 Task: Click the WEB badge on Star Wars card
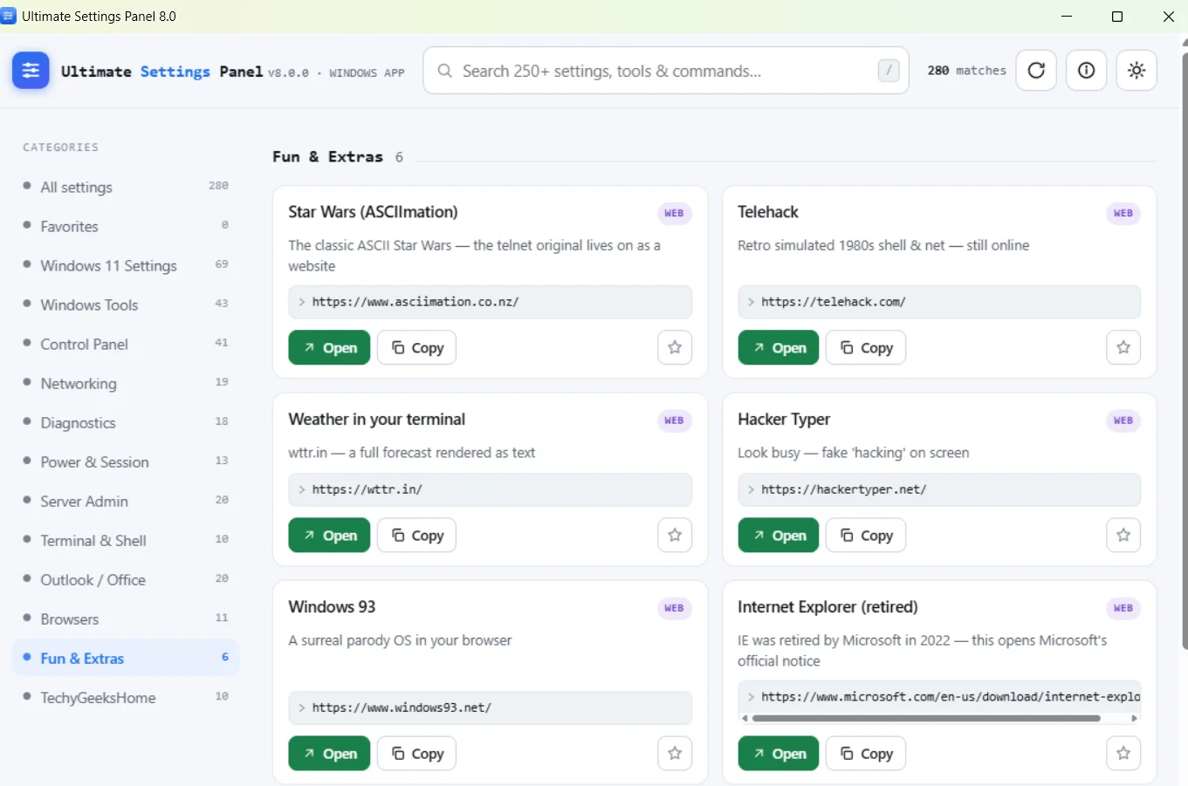674,213
